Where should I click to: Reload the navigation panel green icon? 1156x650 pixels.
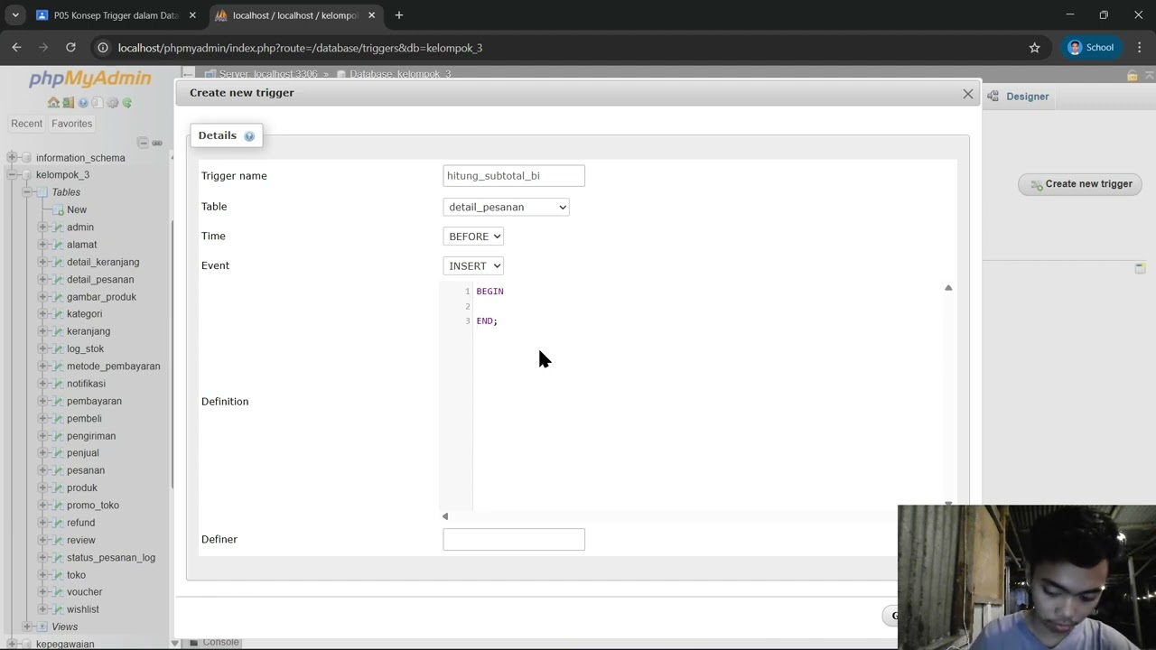pos(126,103)
